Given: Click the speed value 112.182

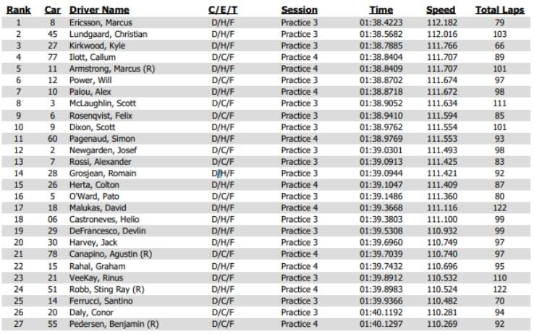Looking at the screenshot, I should point(441,22).
